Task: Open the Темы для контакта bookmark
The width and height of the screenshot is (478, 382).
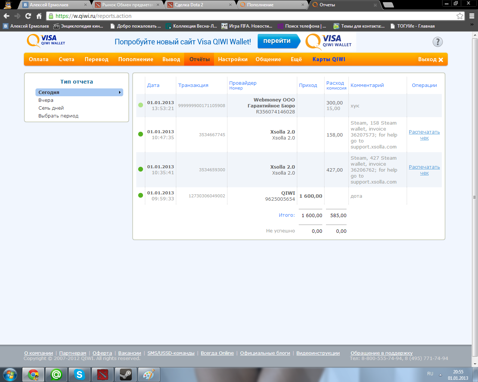Action: [359, 26]
